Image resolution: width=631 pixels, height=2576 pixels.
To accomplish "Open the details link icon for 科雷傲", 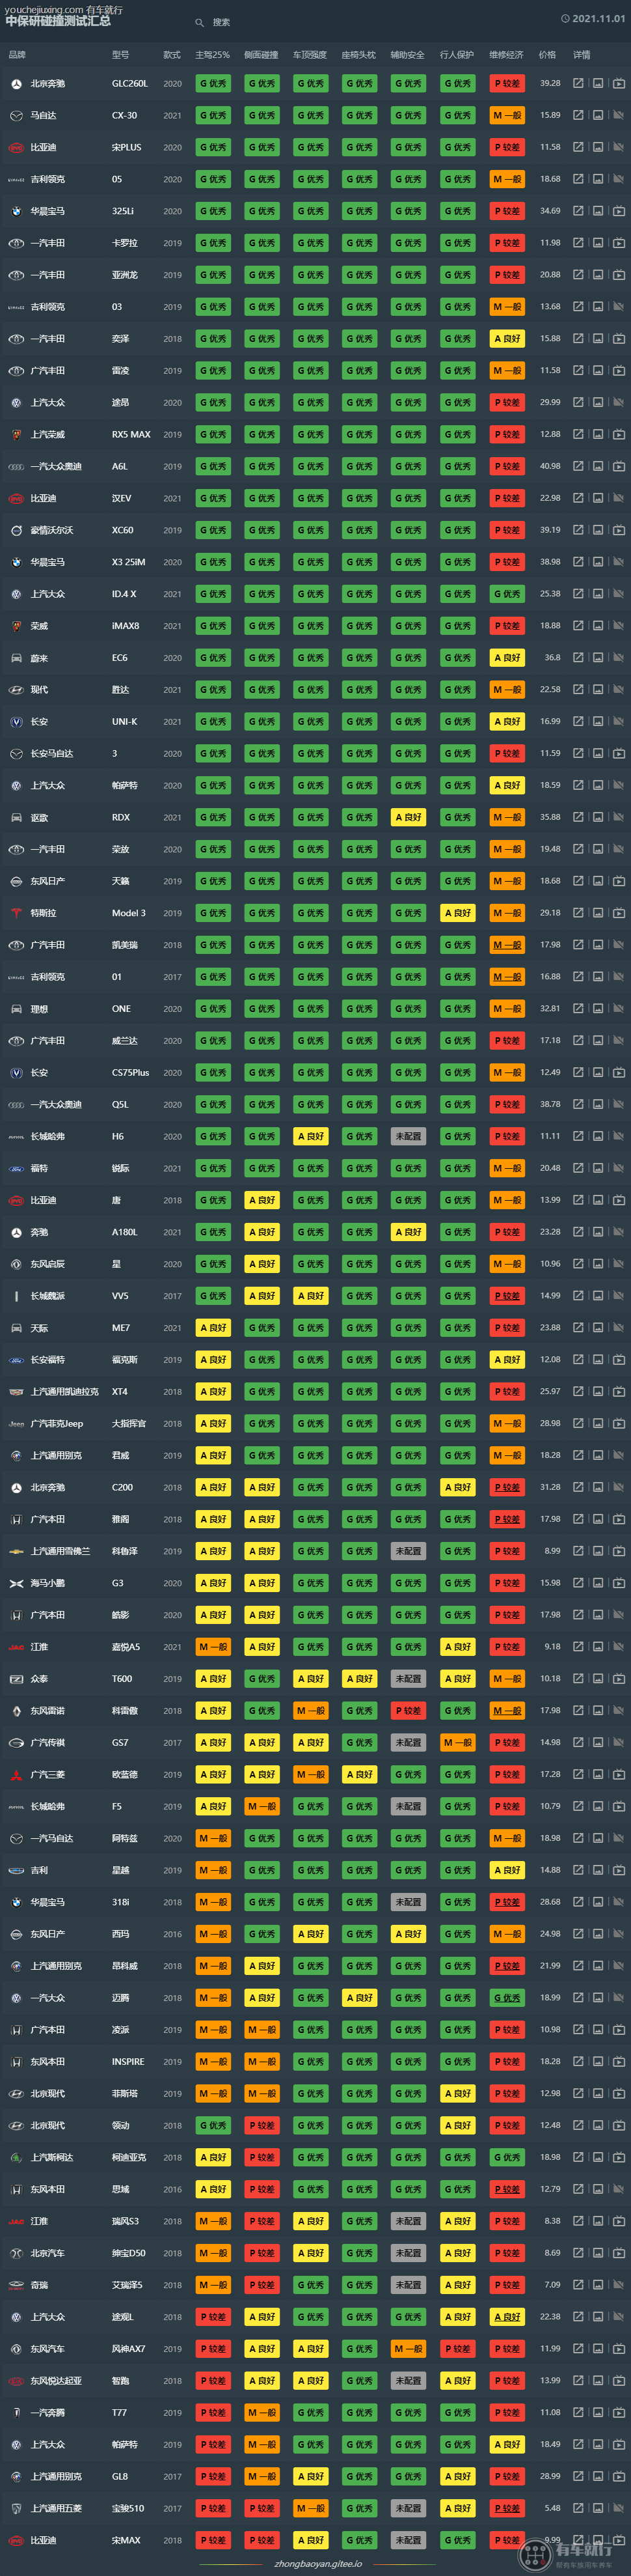I will click(x=578, y=1711).
